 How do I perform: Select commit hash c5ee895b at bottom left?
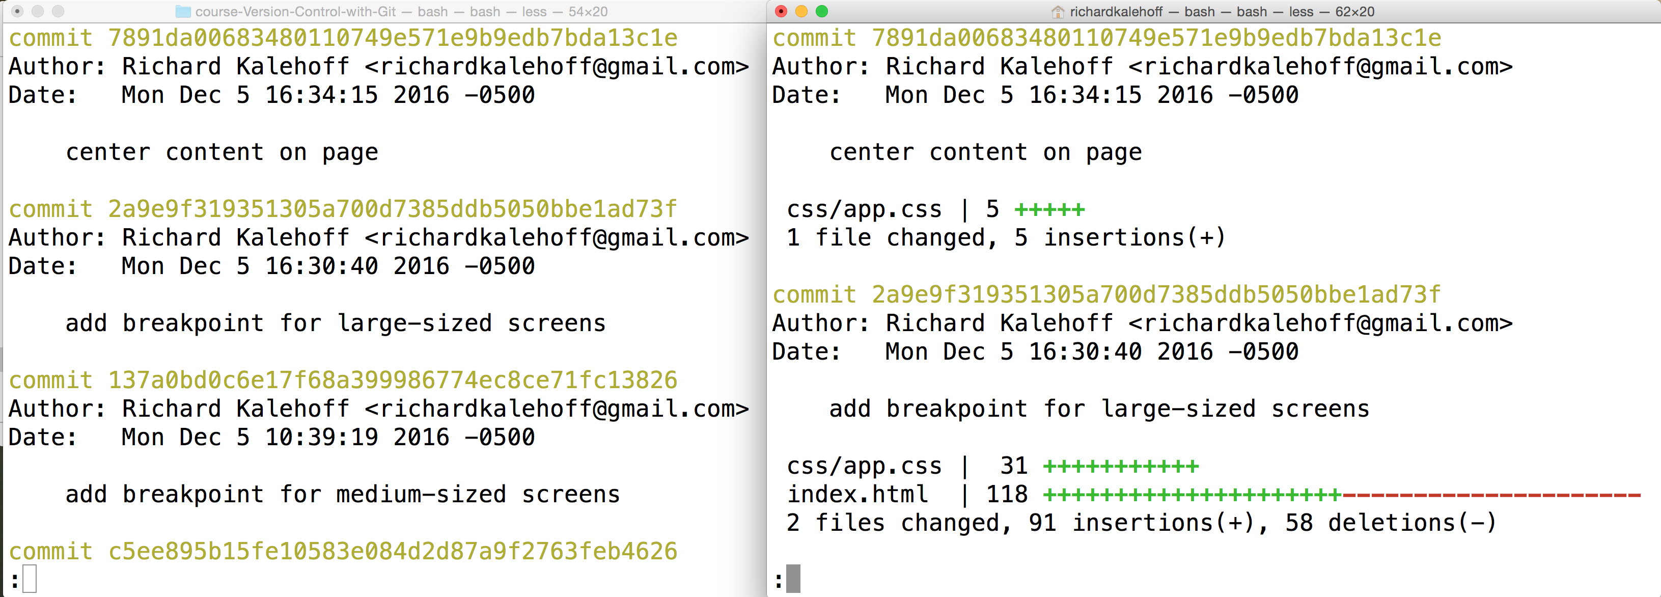(x=392, y=551)
